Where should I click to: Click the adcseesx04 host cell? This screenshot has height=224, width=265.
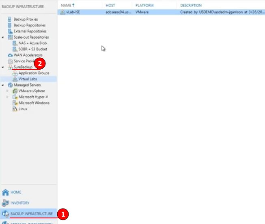click(x=118, y=12)
